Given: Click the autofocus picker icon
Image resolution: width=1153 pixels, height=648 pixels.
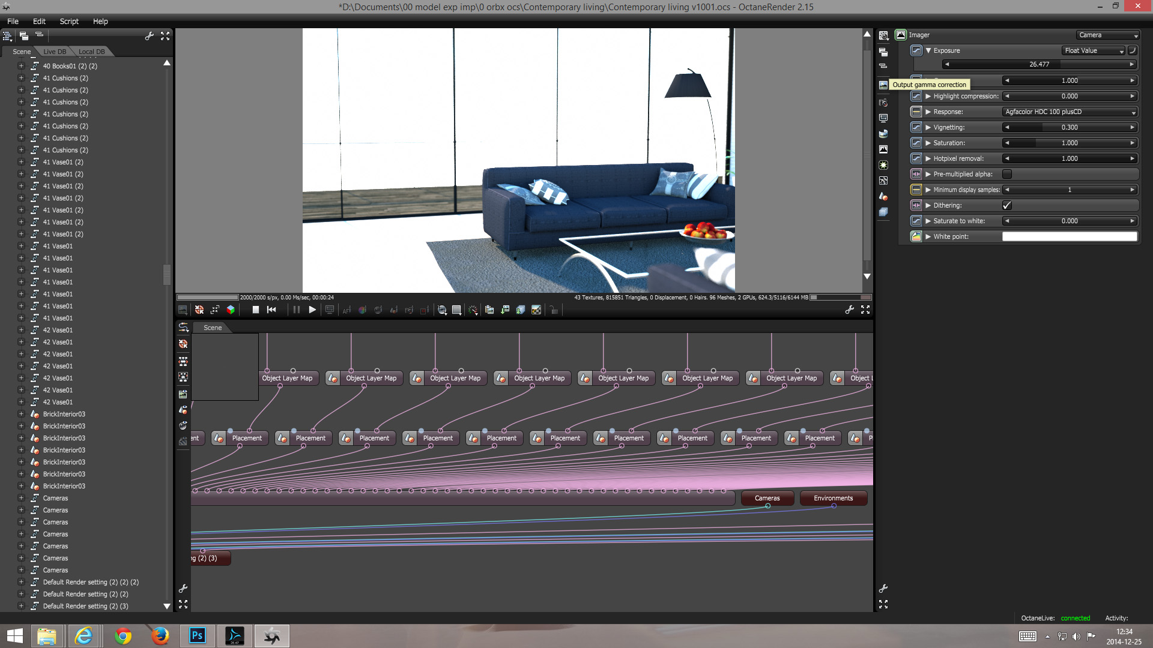Looking at the screenshot, I should click(347, 310).
